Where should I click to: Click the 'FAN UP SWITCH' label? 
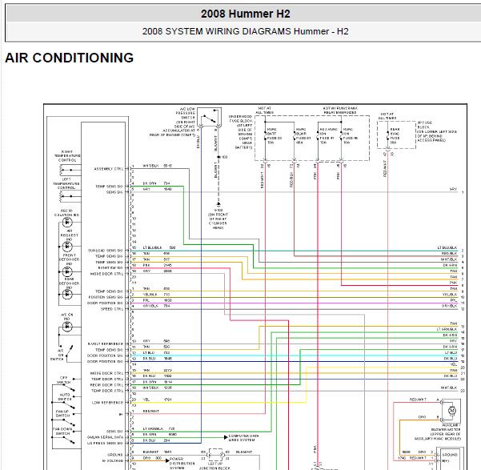pos(62,413)
